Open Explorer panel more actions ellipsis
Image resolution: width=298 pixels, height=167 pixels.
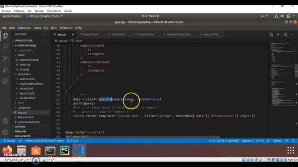[45, 34]
